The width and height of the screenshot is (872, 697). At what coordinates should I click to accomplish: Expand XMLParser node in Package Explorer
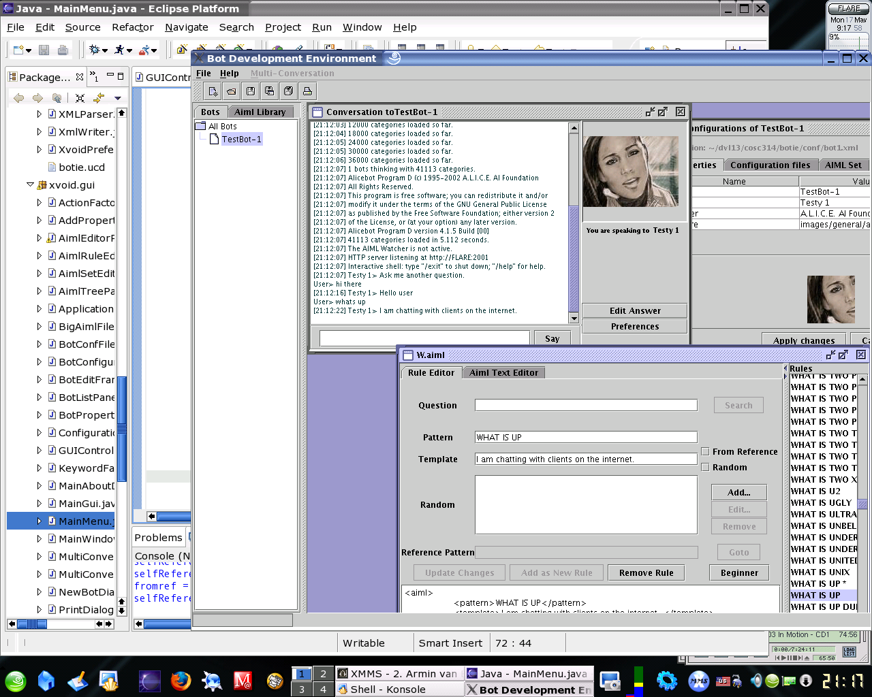(39, 114)
